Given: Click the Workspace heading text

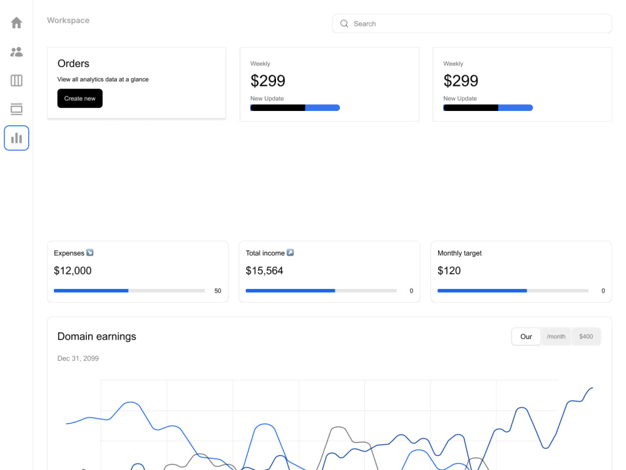Looking at the screenshot, I should (68, 21).
